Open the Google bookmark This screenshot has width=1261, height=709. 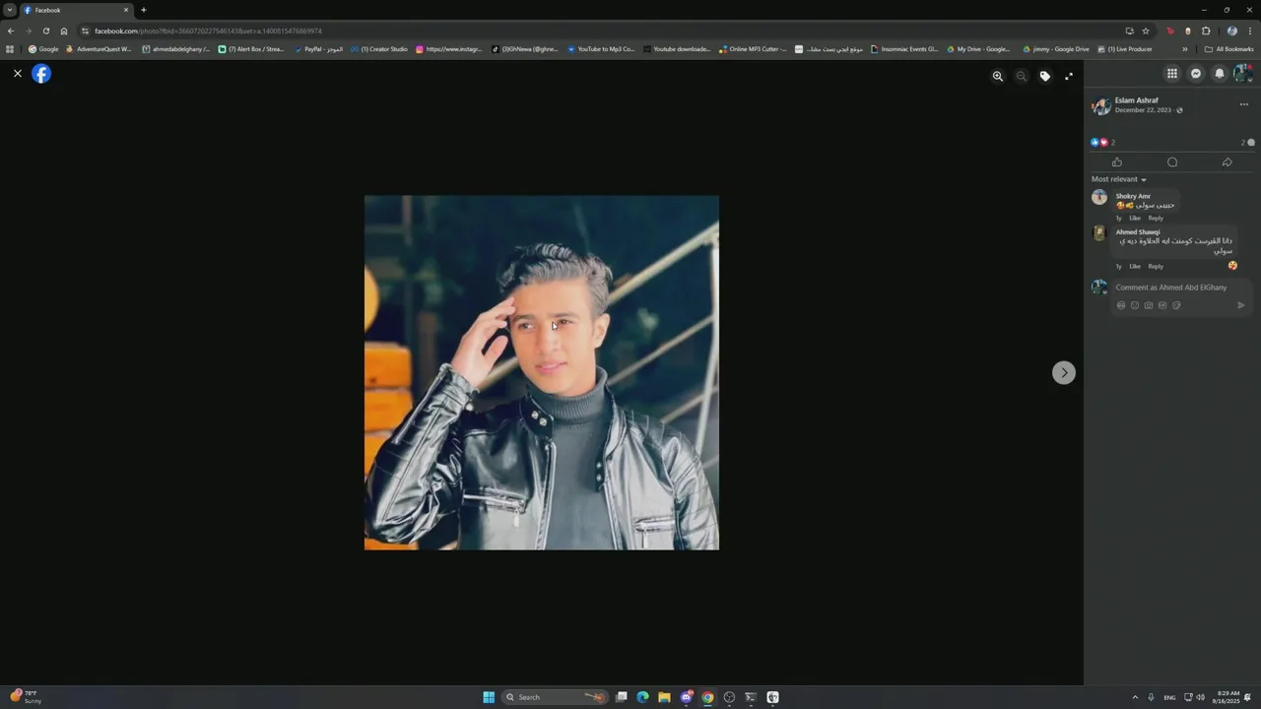pos(43,49)
